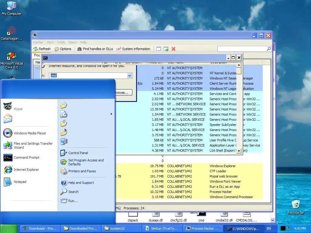Open System information graph button
This screenshot has height=233, width=311.
(x=133, y=49)
